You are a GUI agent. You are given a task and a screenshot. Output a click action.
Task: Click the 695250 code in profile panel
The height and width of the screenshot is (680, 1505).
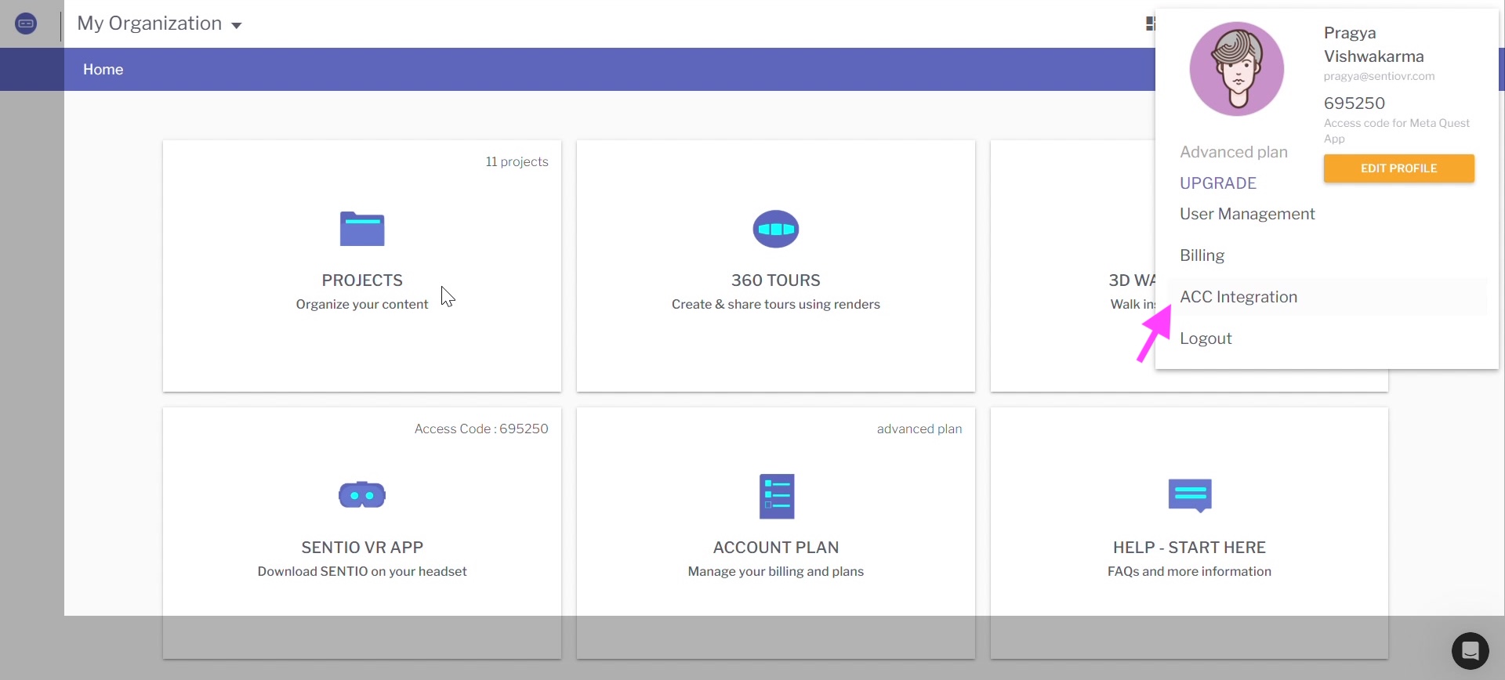point(1354,103)
